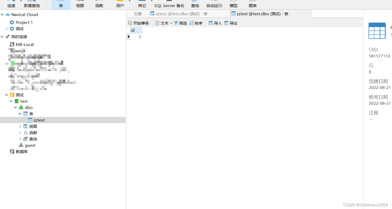
Task: Click the 新建查询 new query button
Action: pos(32,4)
